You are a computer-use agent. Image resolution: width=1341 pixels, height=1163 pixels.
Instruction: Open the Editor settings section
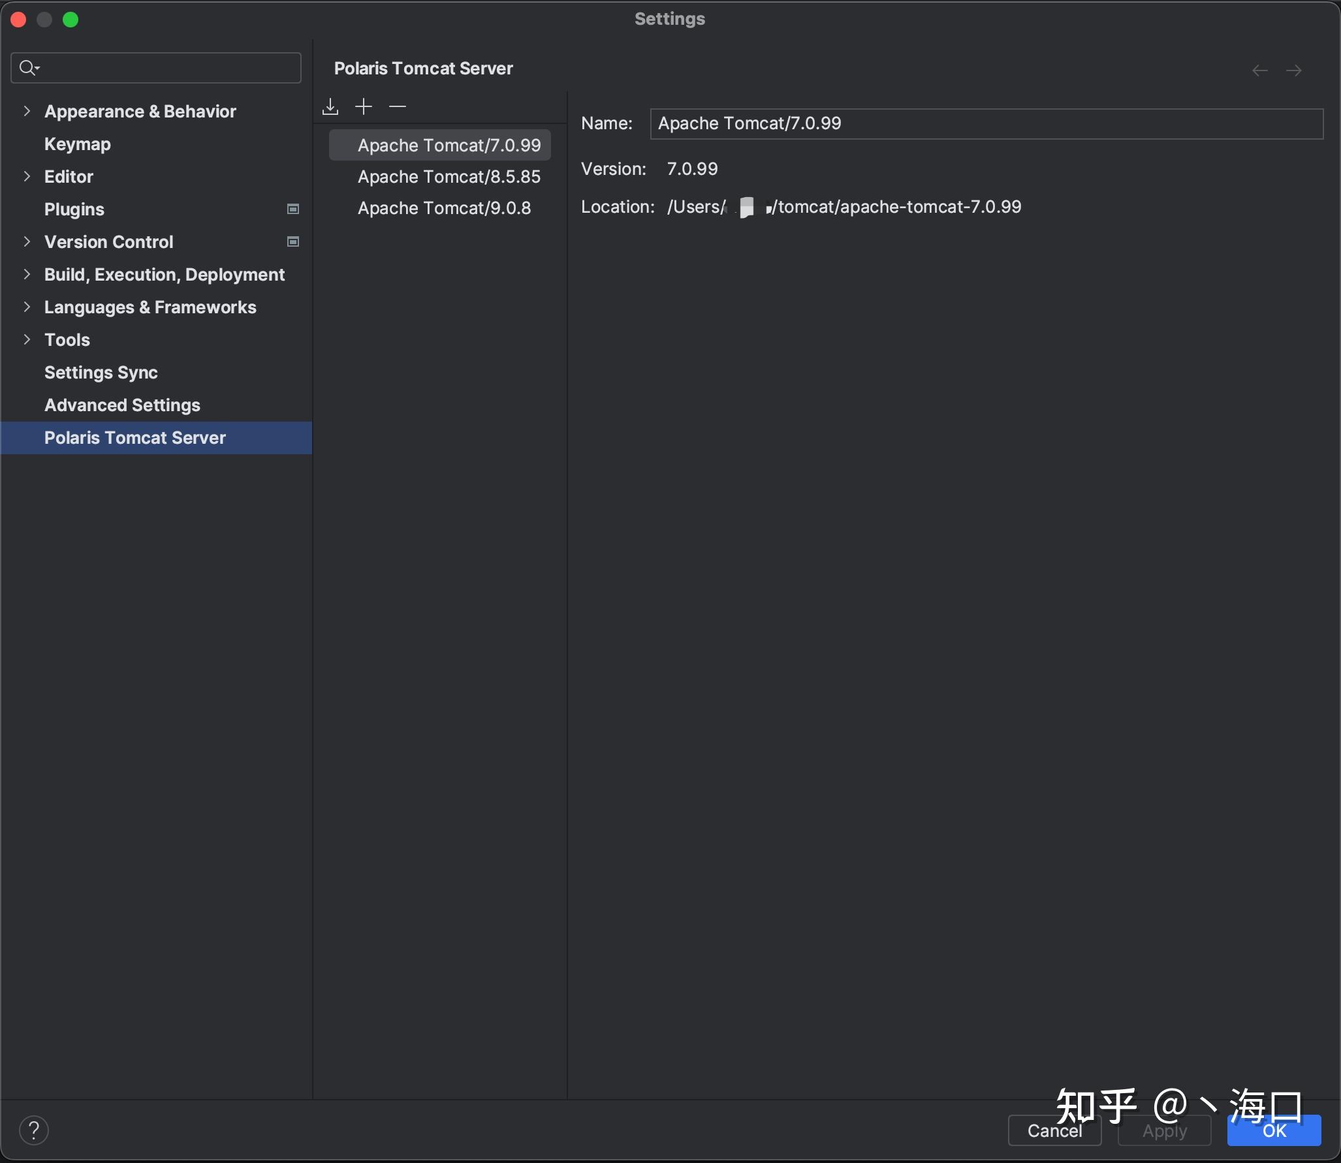67,177
